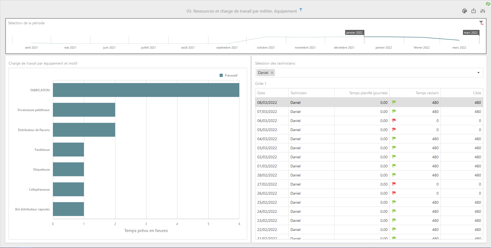The width and height of the screenshot is (491, 248).
Task: Click the Fardeleuse bar
Action: coord(68,149)
